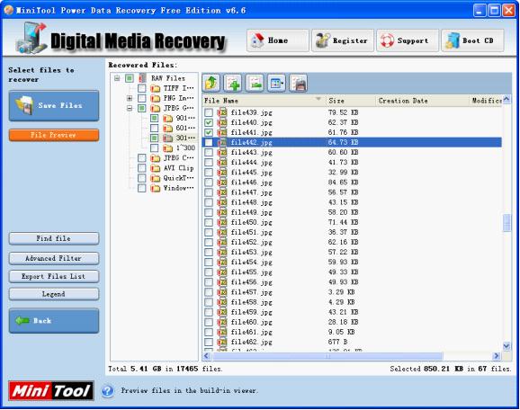The image size is (520, 410).
Task: Click the save/print files toolbar icon
Action: click(x=299, y=83)
